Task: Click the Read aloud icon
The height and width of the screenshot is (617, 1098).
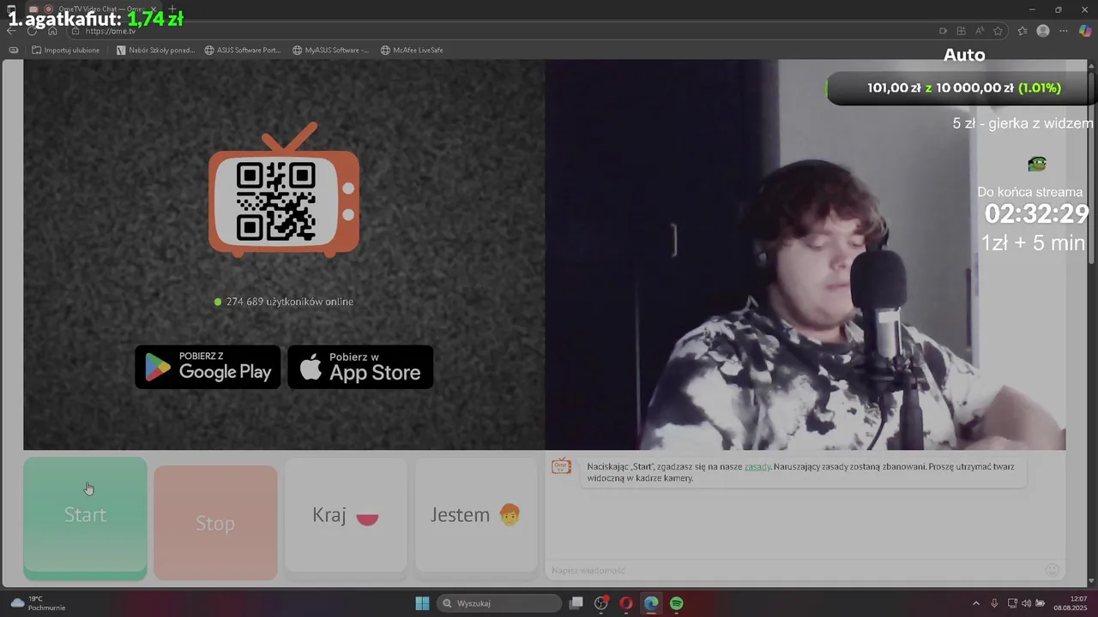Action: [979, 31]
